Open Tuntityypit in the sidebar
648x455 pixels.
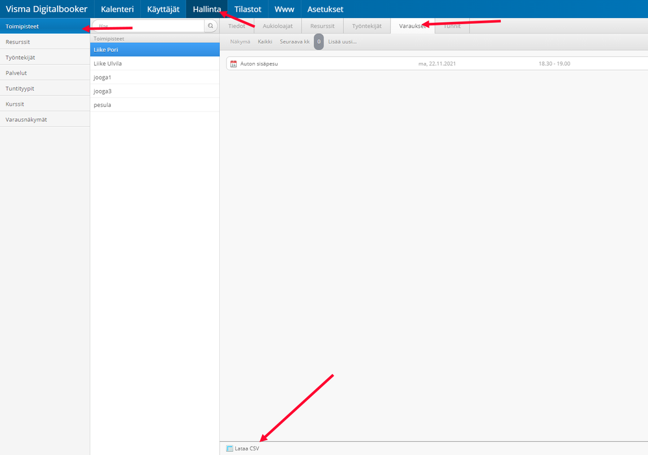pos(45,88)
